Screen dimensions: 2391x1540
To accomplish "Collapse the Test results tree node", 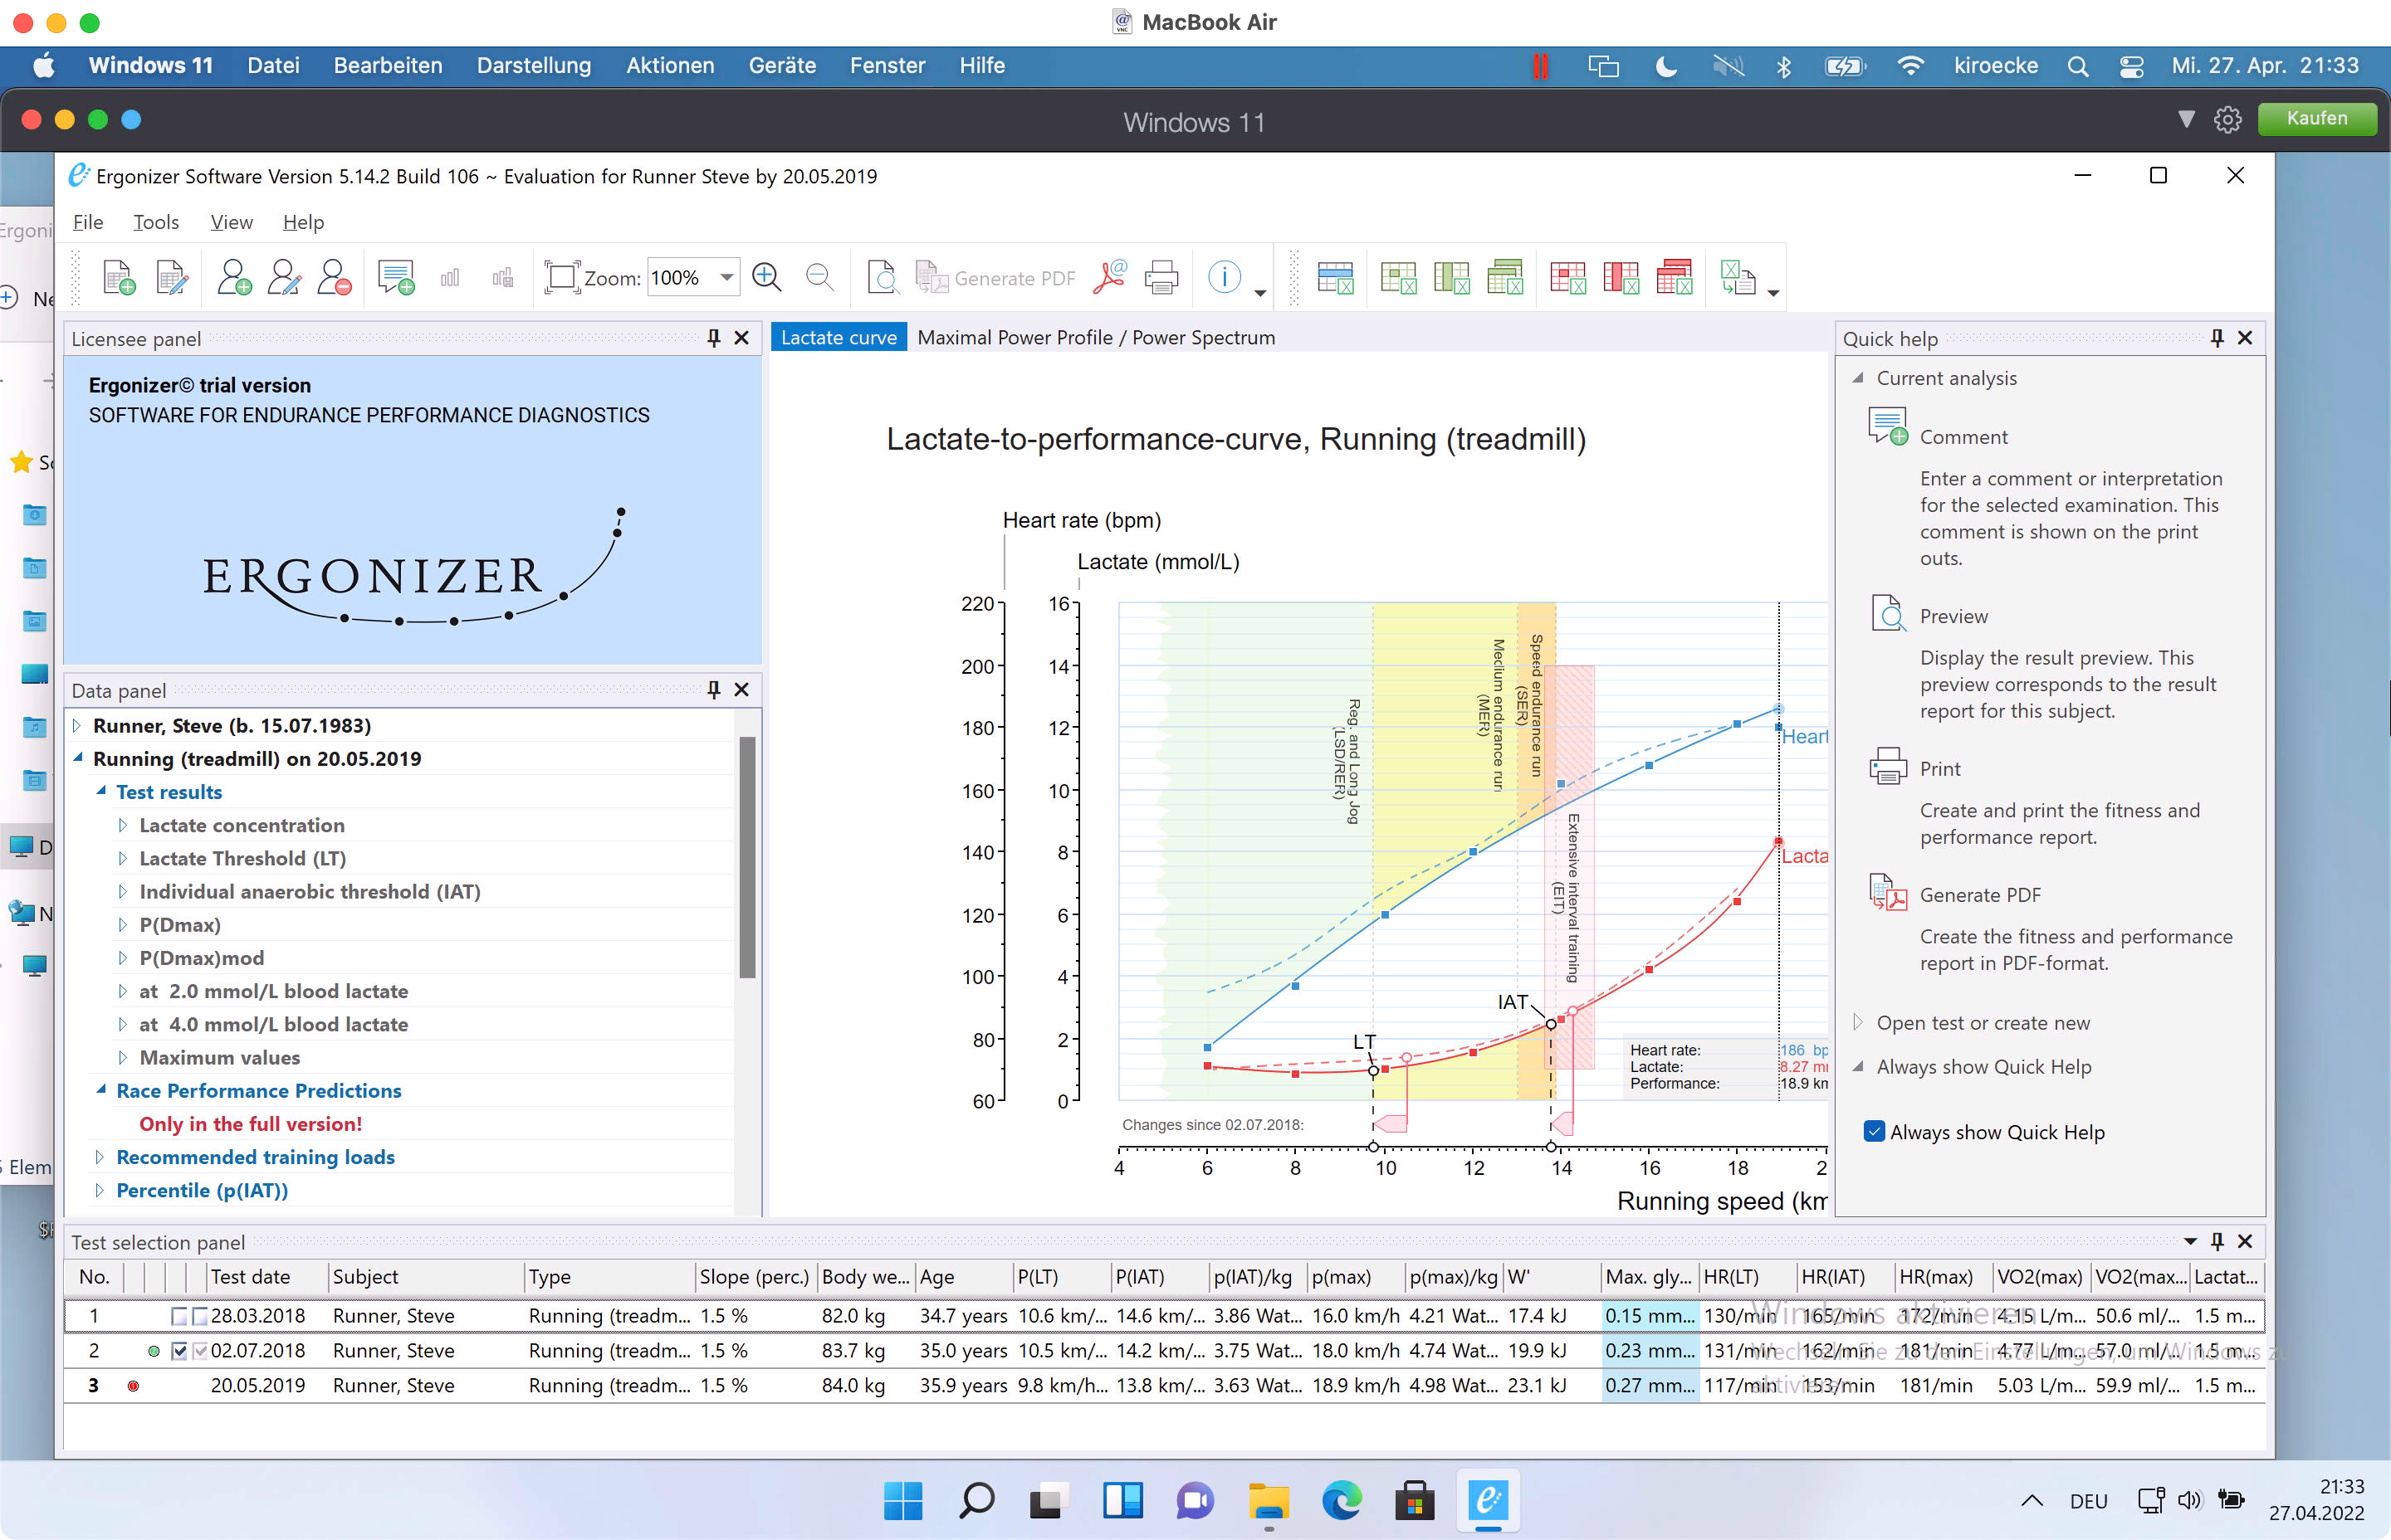I will (100, 791).
